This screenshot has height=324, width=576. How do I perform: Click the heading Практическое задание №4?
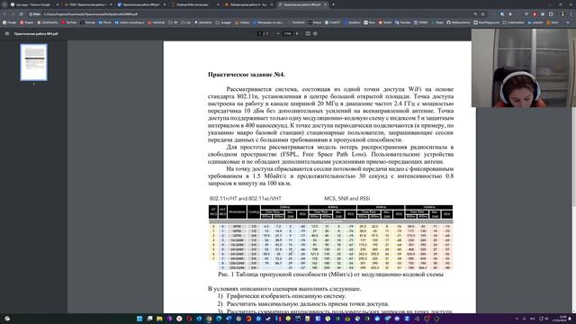[x=246, y=75]
